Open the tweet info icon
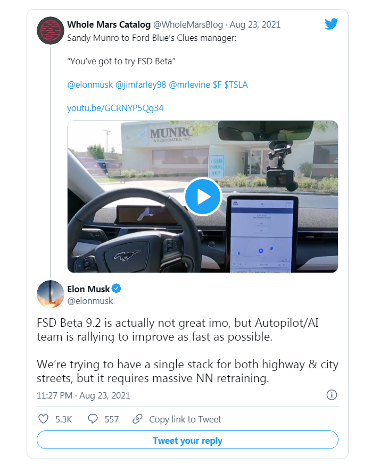The width and height of the screenshot is (372, 474). pyautogui.click(x=331, y=395)
